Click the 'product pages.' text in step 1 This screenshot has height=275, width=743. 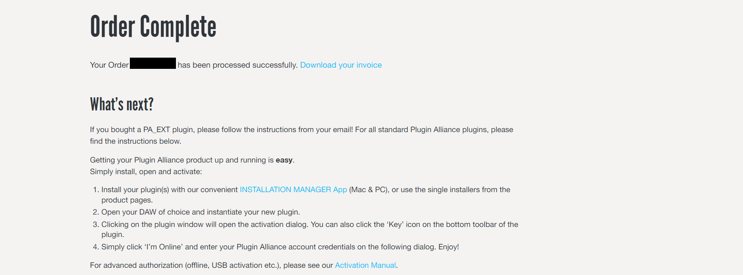[127, 200]
